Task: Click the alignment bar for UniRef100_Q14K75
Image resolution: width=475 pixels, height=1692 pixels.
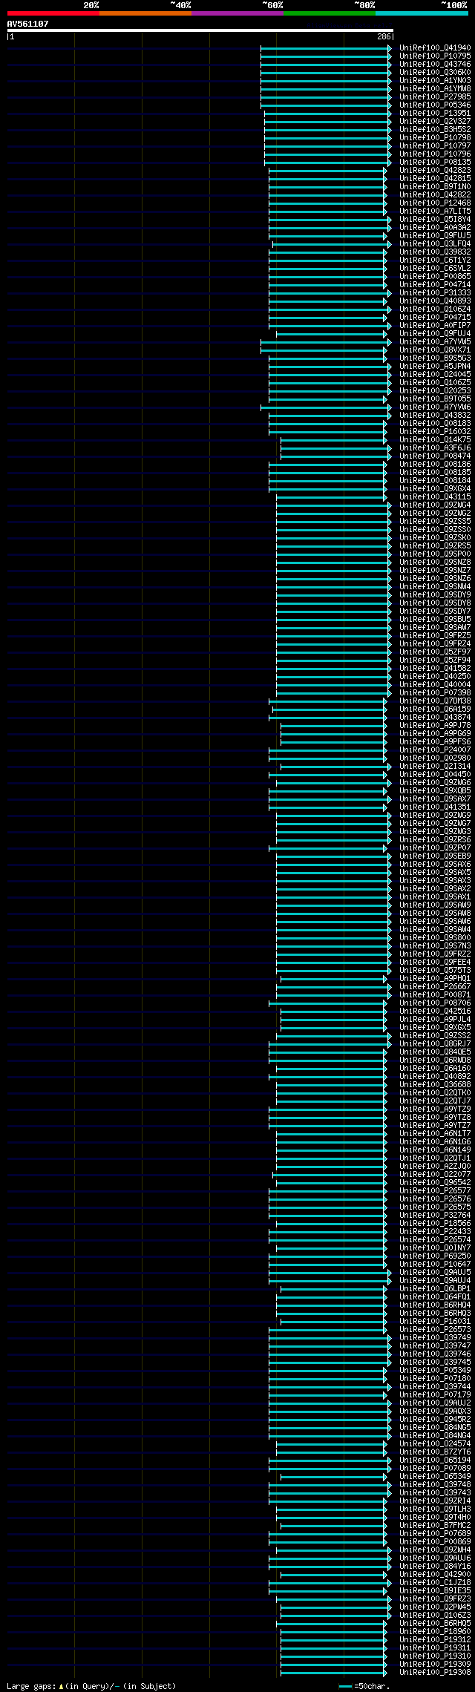Action: [334, 440]
